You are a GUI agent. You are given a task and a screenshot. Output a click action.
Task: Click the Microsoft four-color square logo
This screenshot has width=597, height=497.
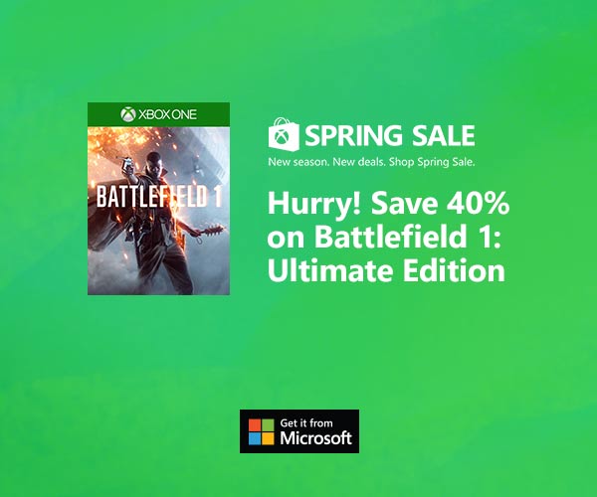pos(261,432)
